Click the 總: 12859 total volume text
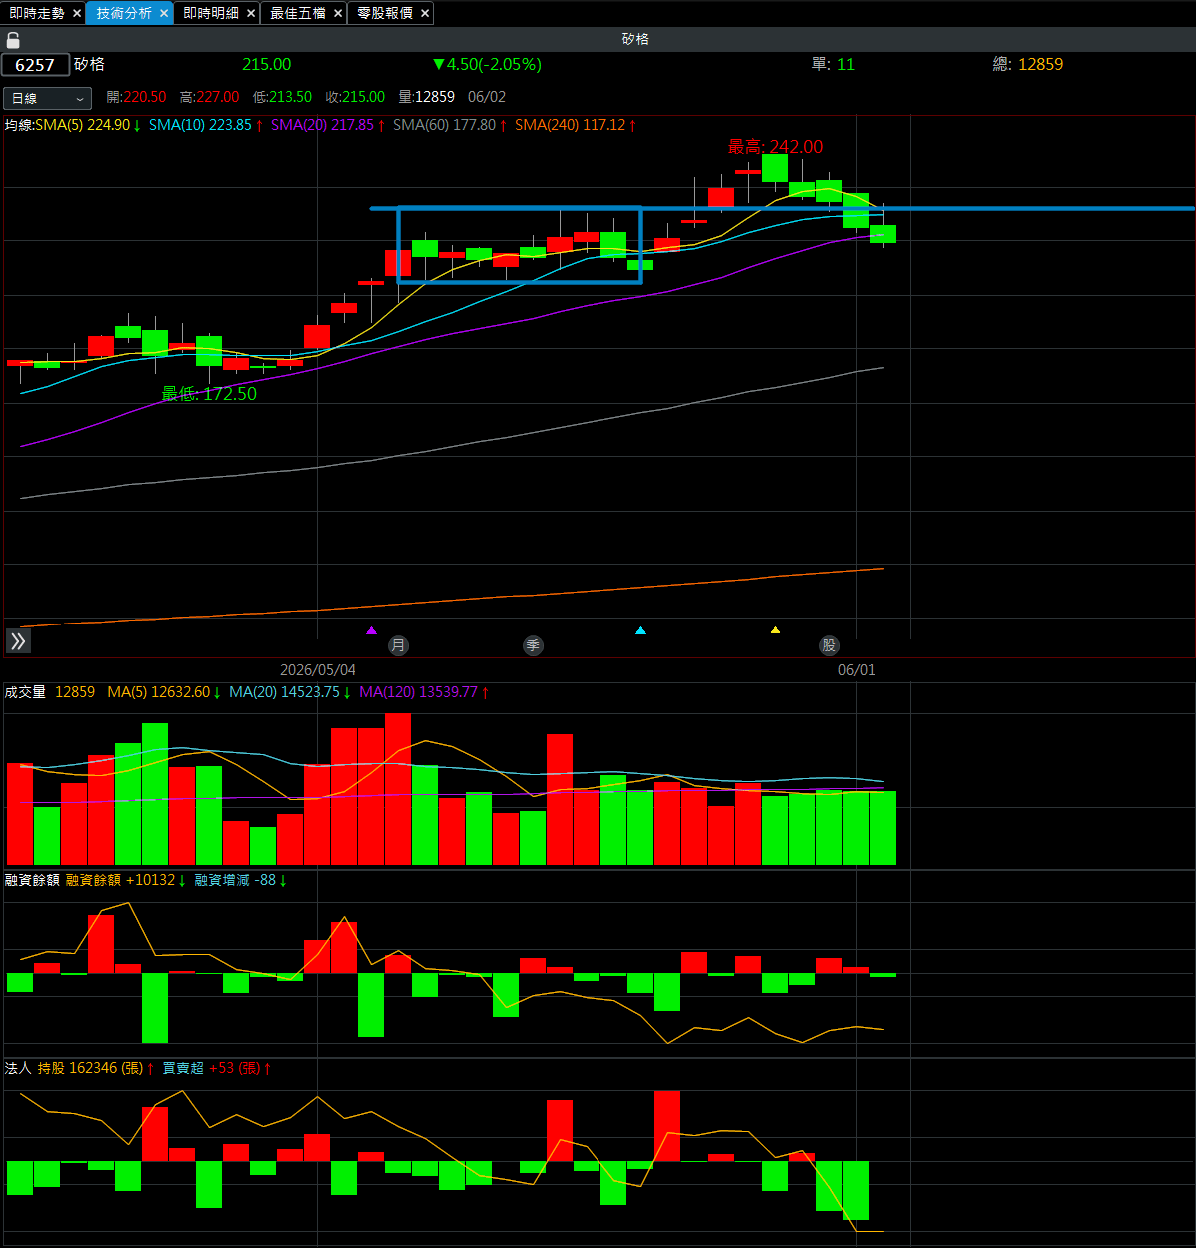Image resolution: width=1196 pixels, height=1248 pixels. click(1028, 64)
